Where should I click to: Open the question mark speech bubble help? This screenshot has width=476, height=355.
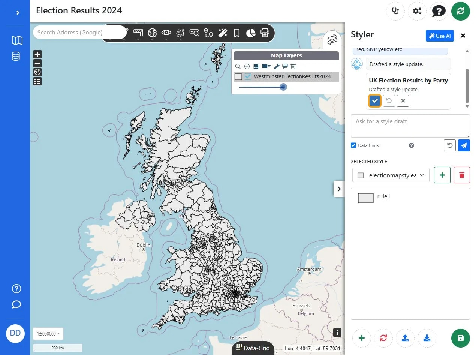coord(439,11)
